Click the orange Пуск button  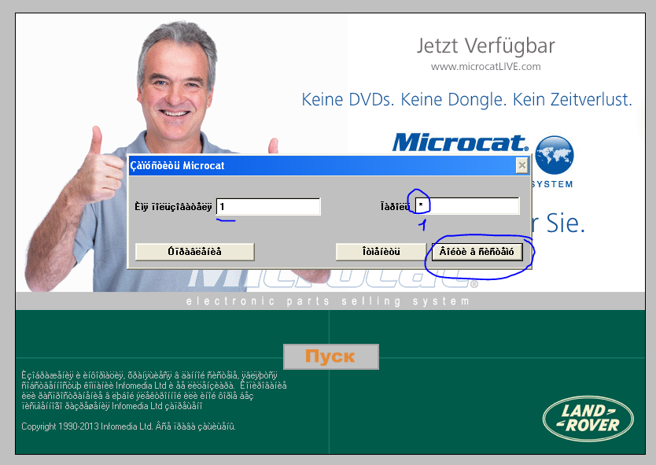(330, 356)
